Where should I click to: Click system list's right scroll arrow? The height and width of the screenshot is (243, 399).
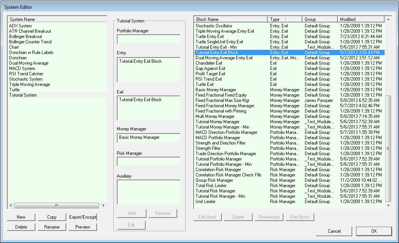(x=104, y=205)
